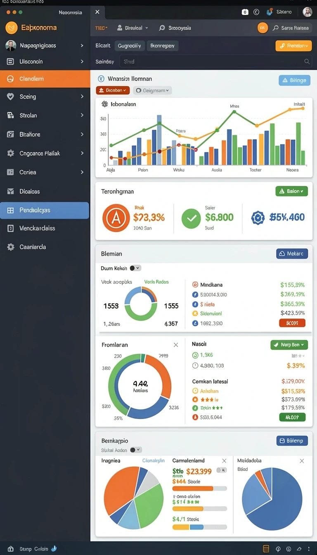
Task: Toggle the Dum Kekan switch
Action: 135,268
